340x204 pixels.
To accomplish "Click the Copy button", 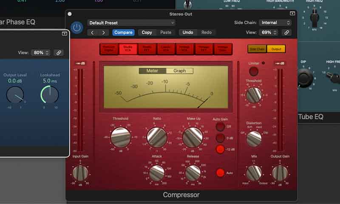I will click(x=147, y=33).
